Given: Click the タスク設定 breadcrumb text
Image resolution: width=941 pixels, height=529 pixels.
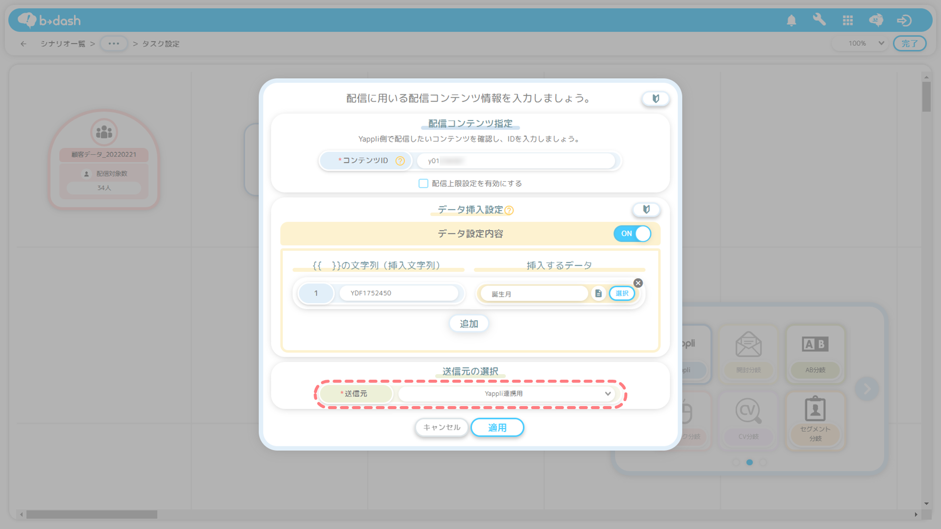Looking at the screenshot, I should [x=161, y=44].
